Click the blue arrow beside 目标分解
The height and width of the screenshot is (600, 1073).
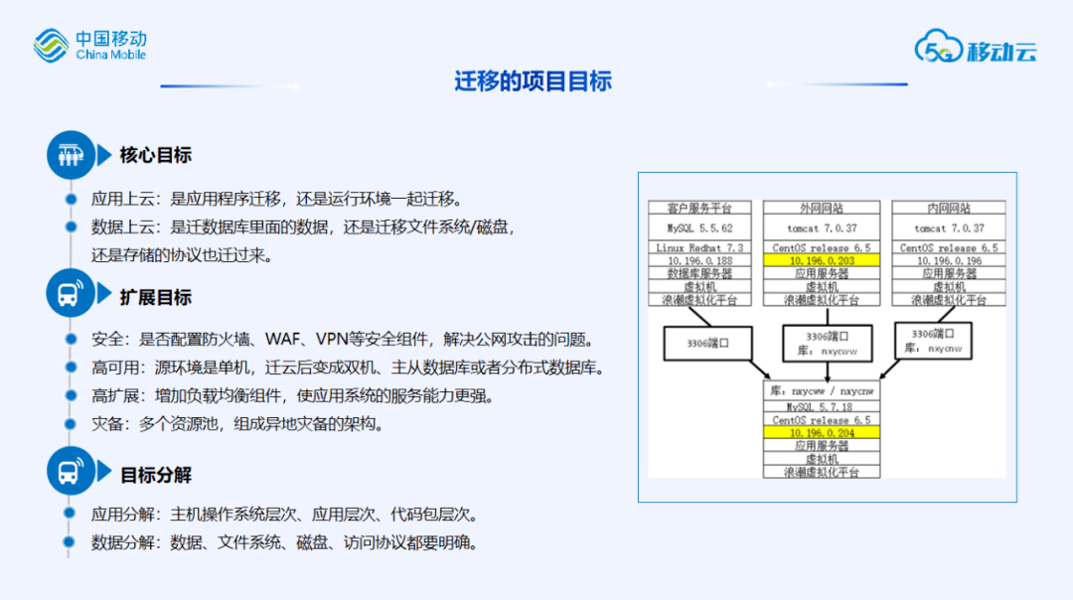click(103, 471)
